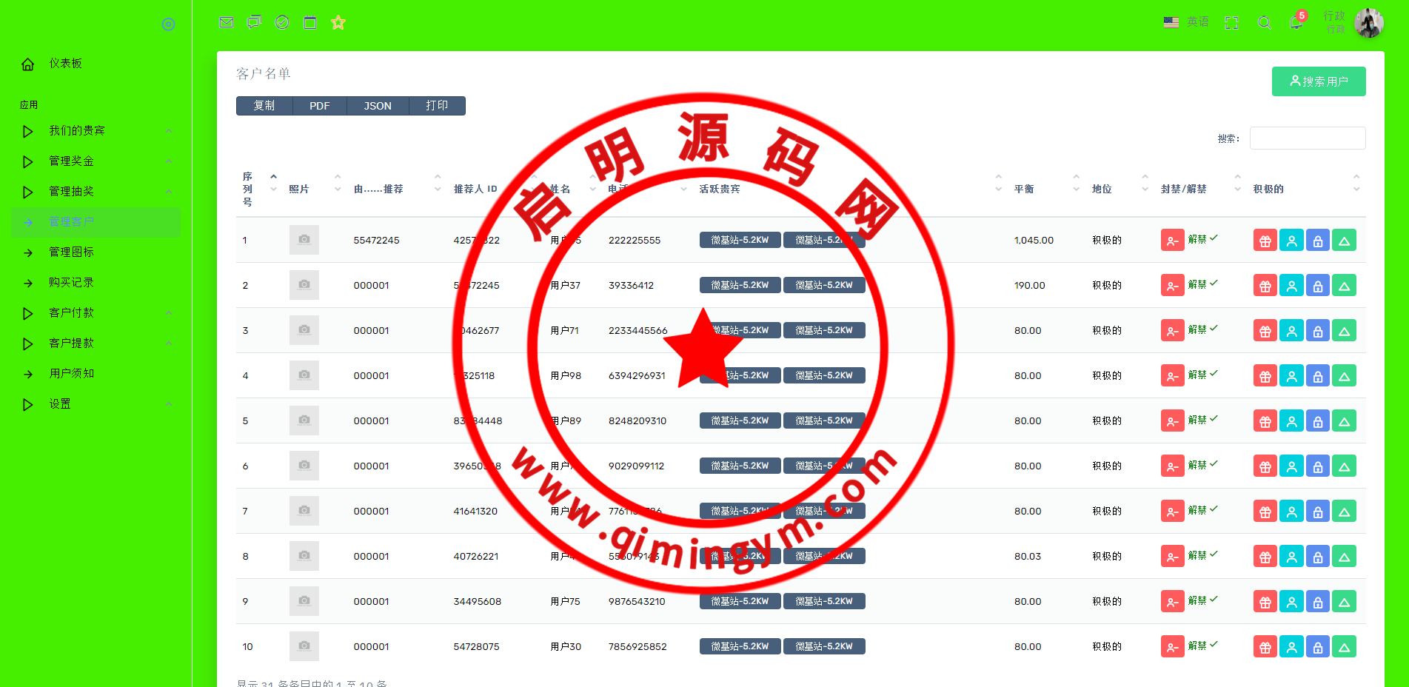Click the blue lock icon in row 3
This screenshot has width=1409, height=687.
[1317, 331]
